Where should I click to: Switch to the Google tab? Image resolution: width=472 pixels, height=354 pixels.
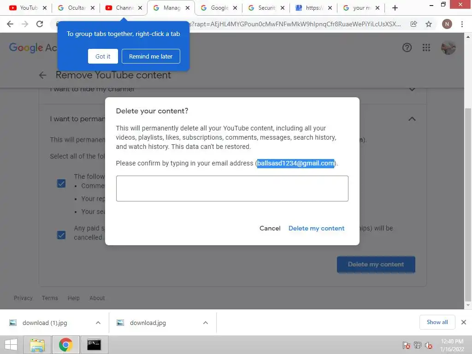215,8
